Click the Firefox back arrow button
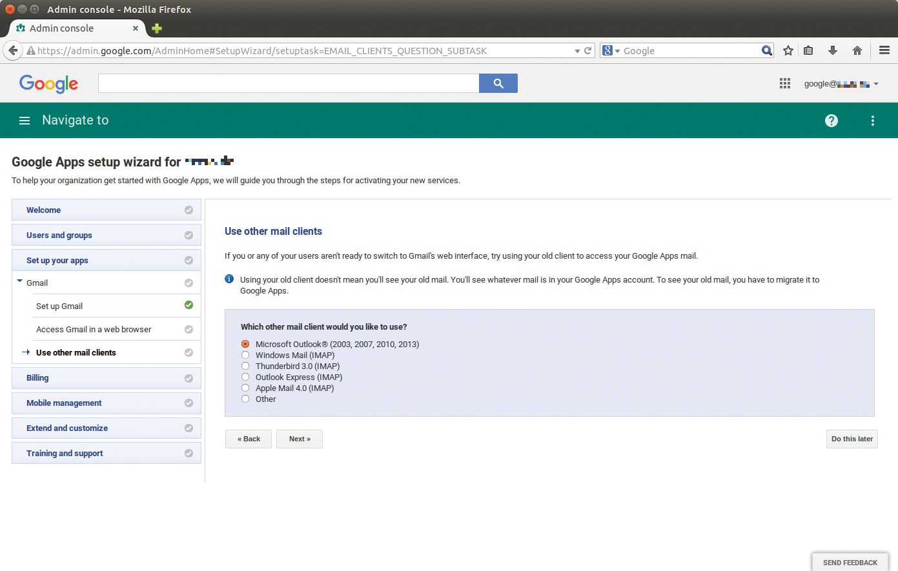Screen dimensions: 898x571 13,50
